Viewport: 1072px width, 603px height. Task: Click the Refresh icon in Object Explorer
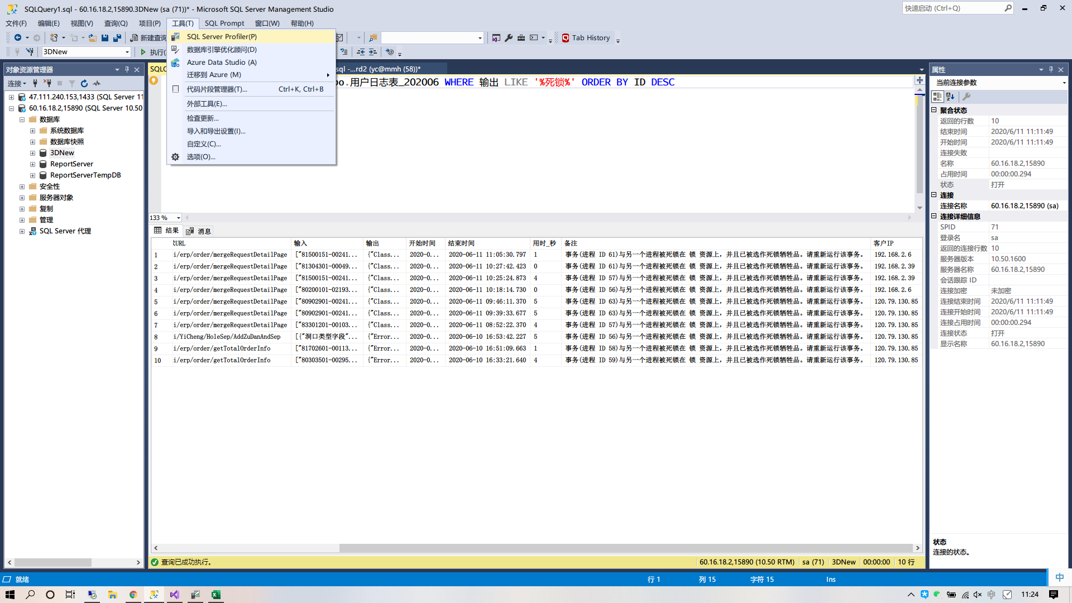[x=84, y=83]
